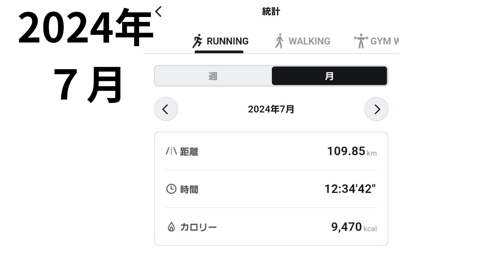The height and width of the screenshot is (255, 487).
Task: Toggle statistics to weekly view (週)
Action: click(213, 76)
